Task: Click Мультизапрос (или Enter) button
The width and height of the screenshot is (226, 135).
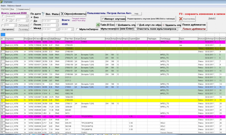Action: (x=117, y=29)
